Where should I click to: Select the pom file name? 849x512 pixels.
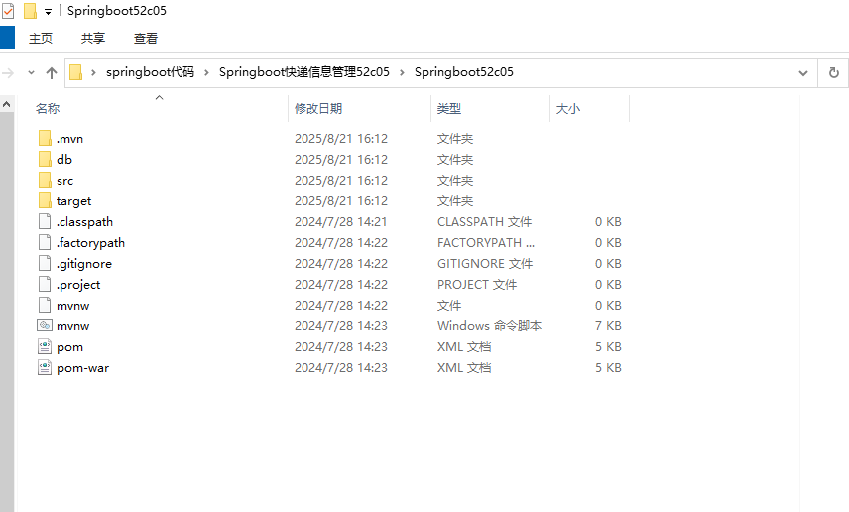pos(69,347)
